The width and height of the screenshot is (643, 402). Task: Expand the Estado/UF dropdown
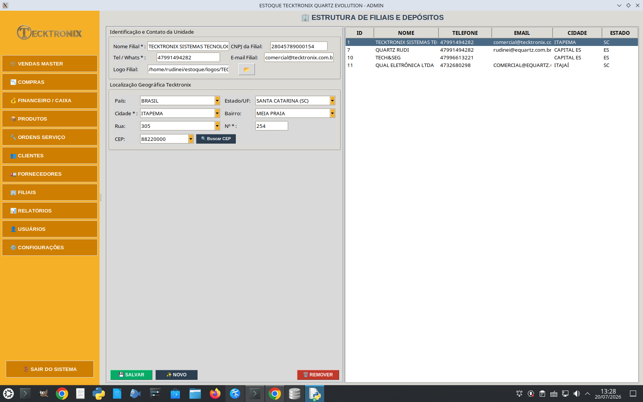(333, 101)
